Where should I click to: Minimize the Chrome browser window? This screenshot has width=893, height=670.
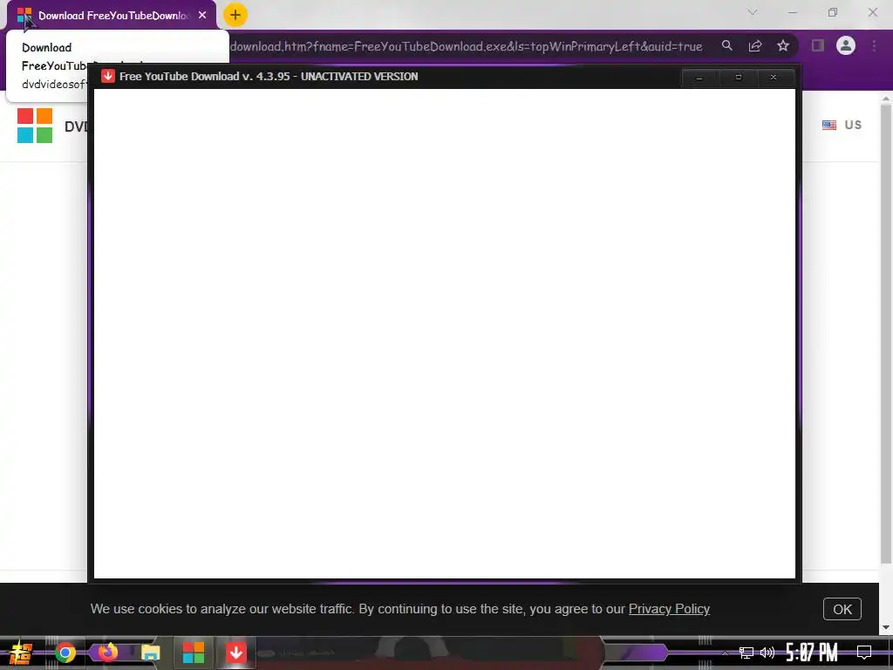(792, 12)
